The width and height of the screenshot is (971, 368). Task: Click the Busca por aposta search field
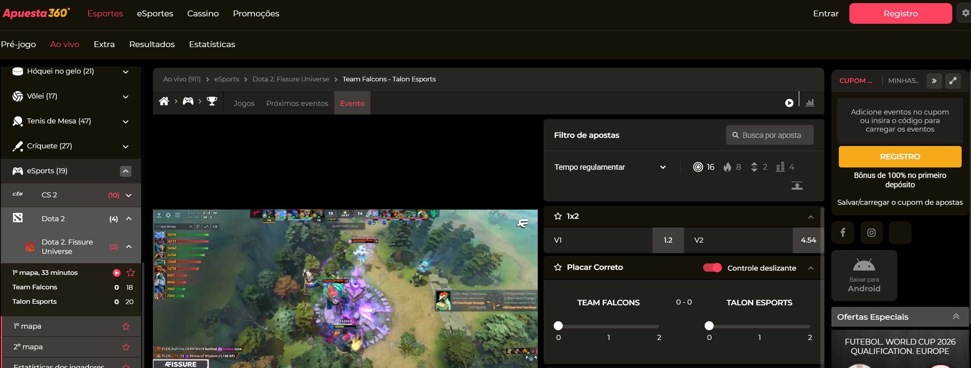click(x=770, y=135)
